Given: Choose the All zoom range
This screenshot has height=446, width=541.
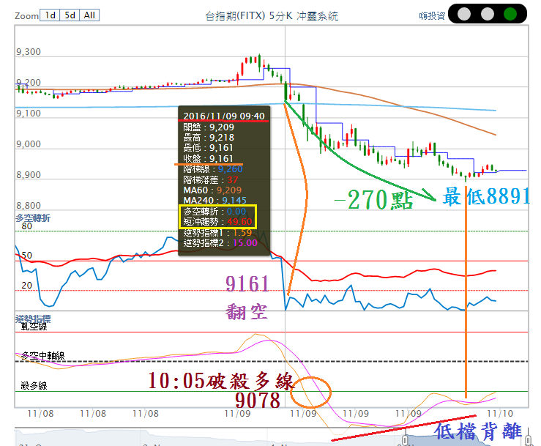Looking at the screenshot, I should (x=89, y=15).
